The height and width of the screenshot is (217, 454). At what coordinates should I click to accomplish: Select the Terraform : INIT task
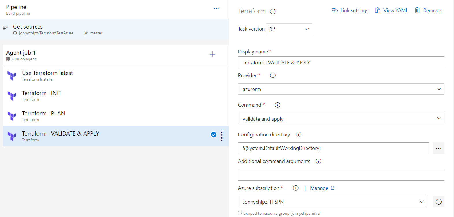(42, 96)
